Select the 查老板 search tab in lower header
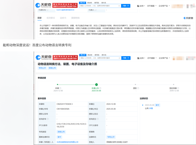Image resolution: width=196 pixels, height=145 pixels. 89,55
